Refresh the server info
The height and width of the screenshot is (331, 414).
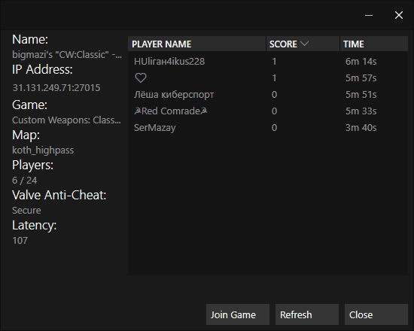(x=307, y=314)
